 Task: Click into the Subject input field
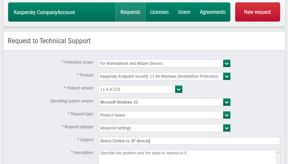[x=189, y=141]
